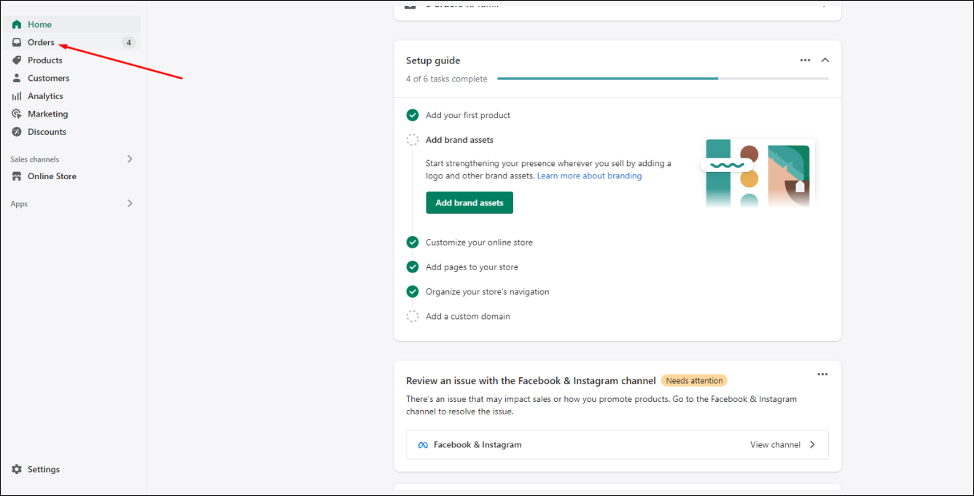Click the View channel chevron arrow
This screenshot has width=974, height=496.
tap(813, 445)
